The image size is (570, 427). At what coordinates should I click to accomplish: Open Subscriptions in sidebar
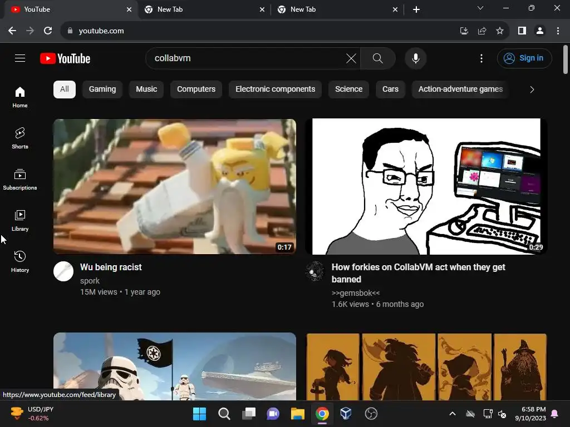tap(20, 180)
